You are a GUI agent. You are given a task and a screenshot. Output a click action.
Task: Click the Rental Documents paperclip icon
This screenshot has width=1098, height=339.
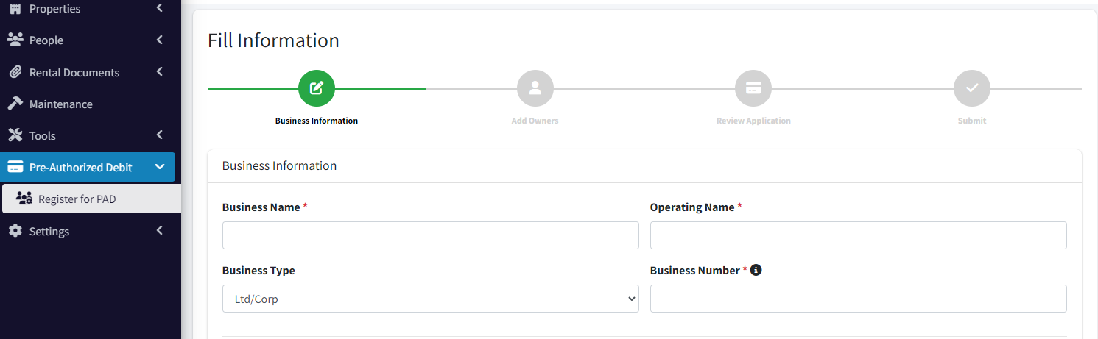pos(15,72)
